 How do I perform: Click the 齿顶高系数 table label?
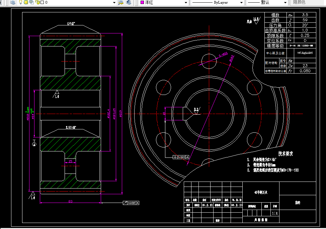275,30
